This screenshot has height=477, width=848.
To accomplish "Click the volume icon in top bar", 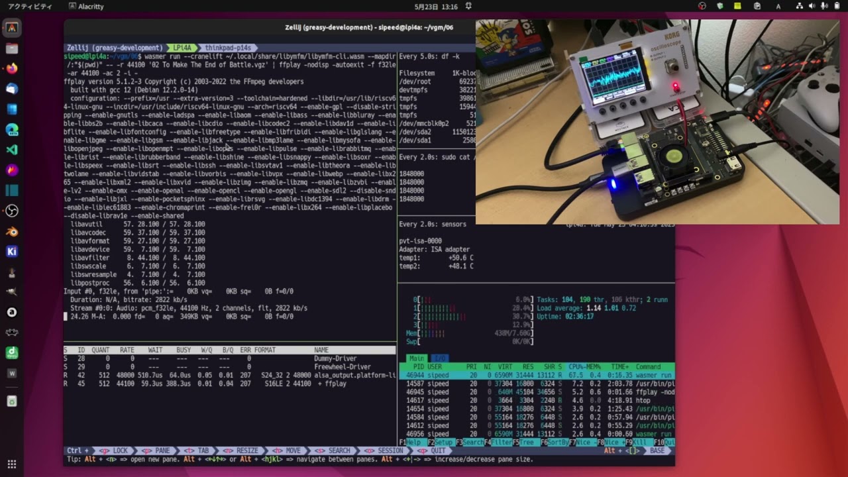I will click(812, 6).
